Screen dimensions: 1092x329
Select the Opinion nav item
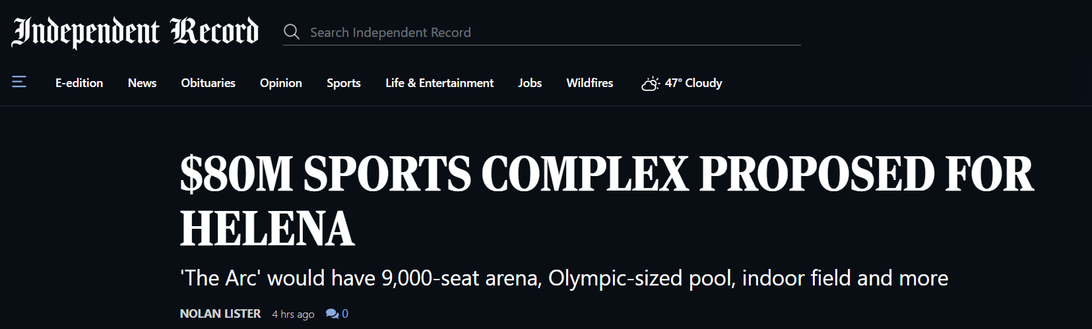281,83
